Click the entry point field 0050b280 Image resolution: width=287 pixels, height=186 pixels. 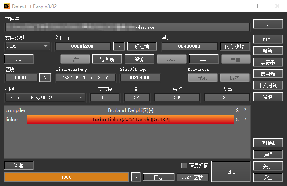tap(83, 46)
